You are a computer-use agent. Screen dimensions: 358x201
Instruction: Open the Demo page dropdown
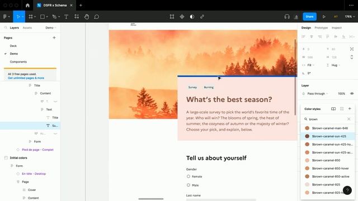click(51, 27)
